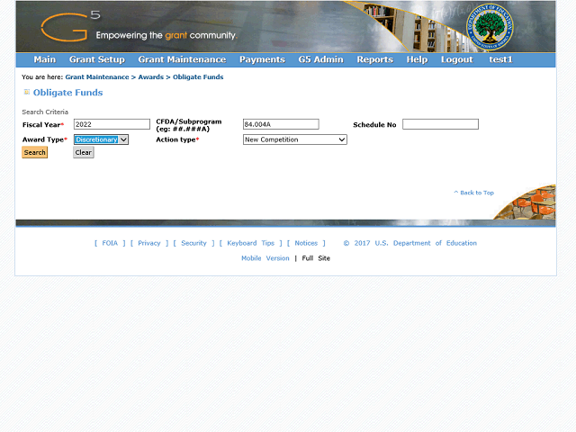Open the Grant Setup menu
The image size is (576, 432).
click(97, 59)
